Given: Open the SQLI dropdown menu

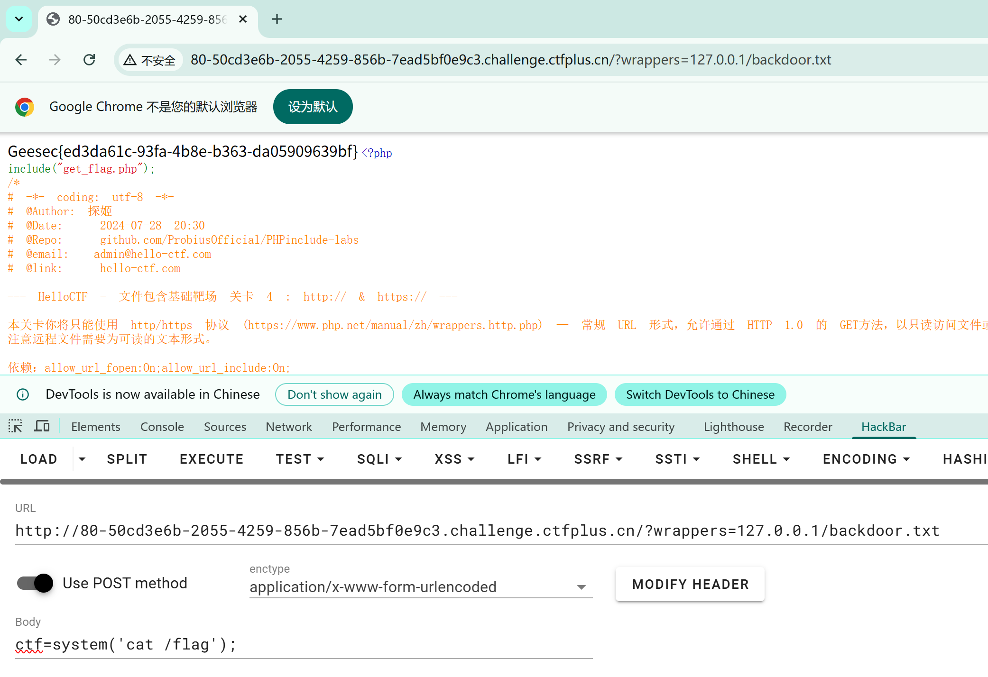Looking at the screenshot, I should coord(379,459).
